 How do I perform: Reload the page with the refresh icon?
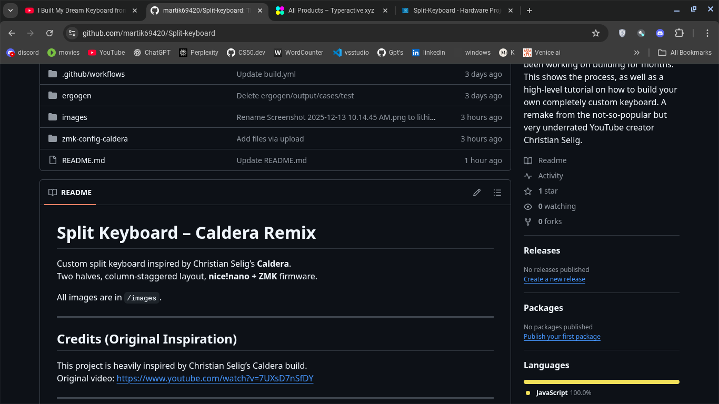[x=49, y=33]
